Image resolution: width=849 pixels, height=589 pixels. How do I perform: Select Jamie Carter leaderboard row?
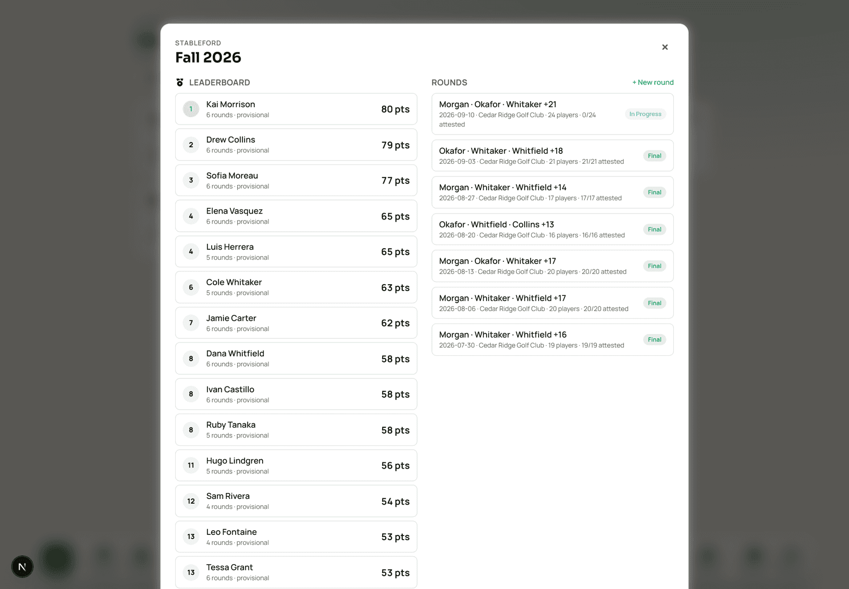[296, 323]
